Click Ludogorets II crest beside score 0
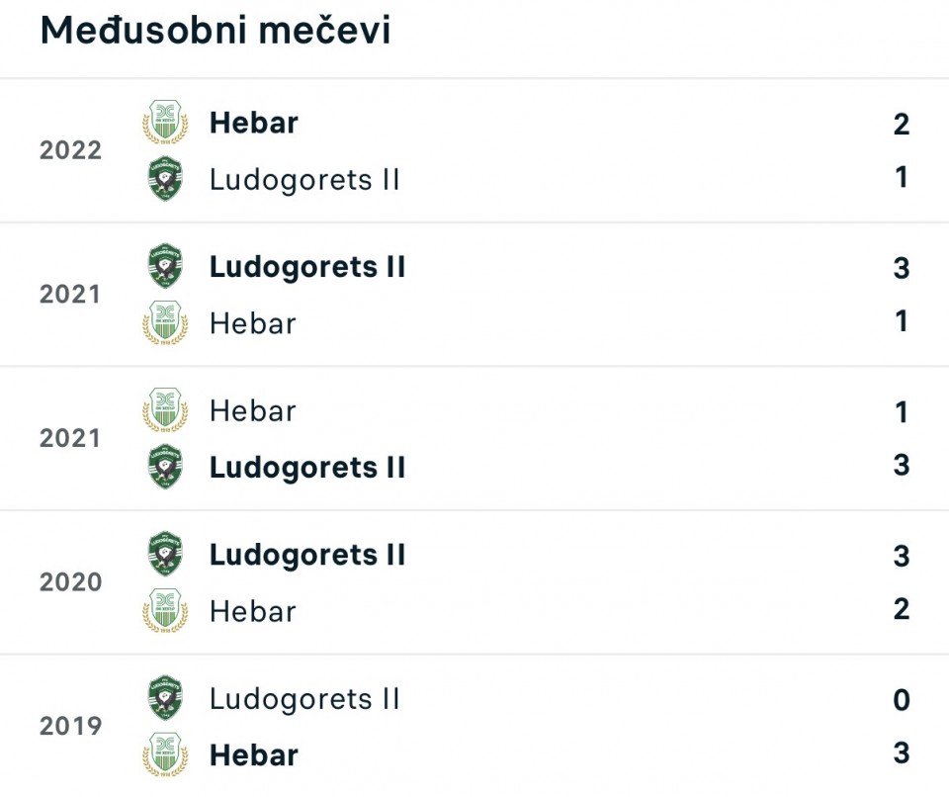This screenshot has height=797, width=949. (164, 698)
